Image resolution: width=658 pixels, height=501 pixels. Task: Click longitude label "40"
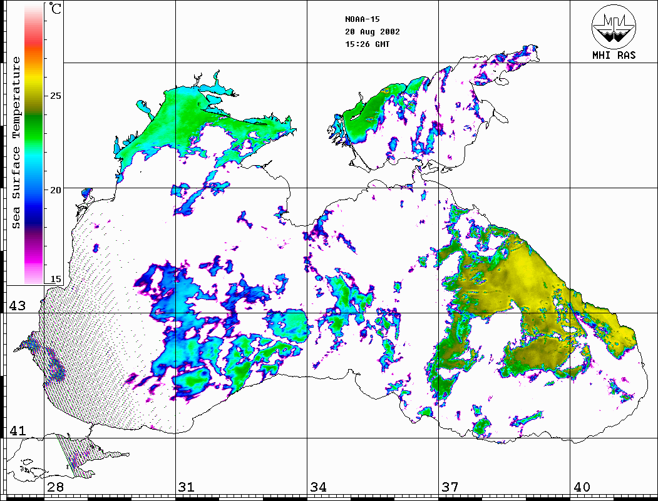pos(582,487)
